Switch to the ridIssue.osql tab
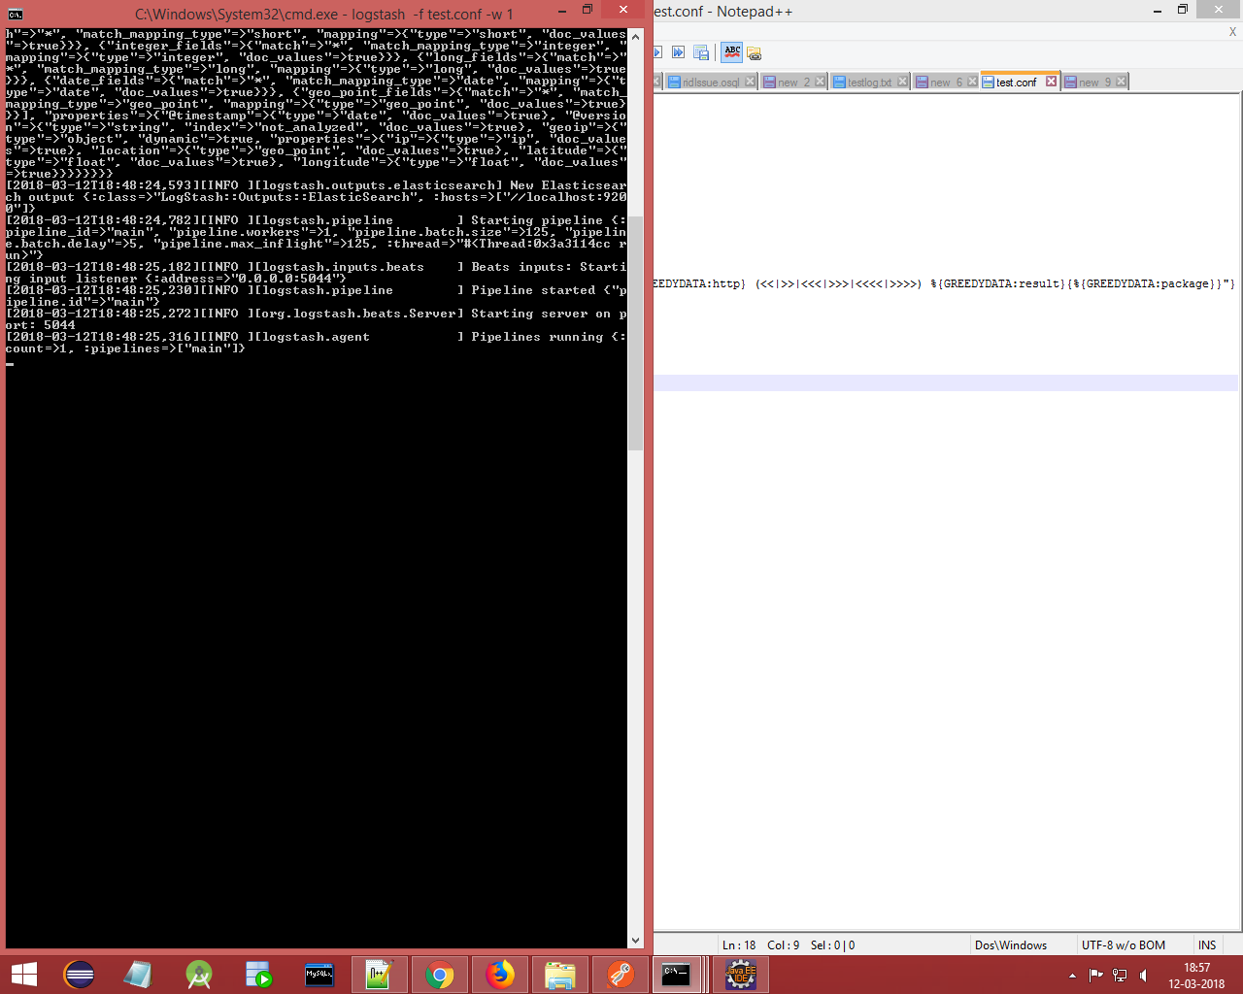 [x=710, y=83]
